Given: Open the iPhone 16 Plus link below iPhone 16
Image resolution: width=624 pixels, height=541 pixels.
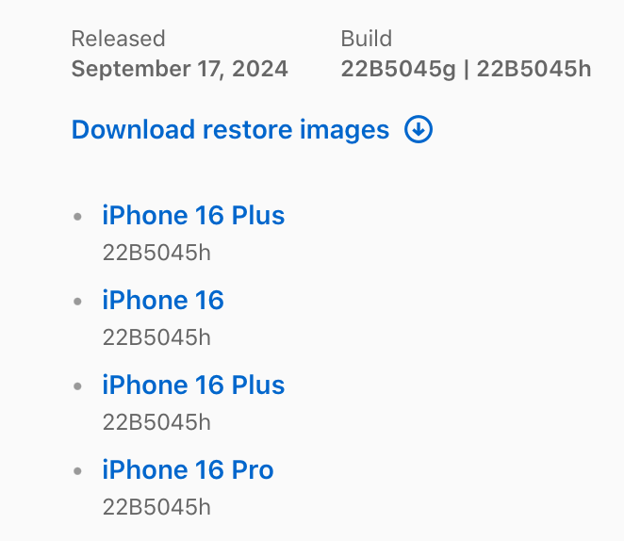Looking at the screenshot, I should (x=193, y=385).
